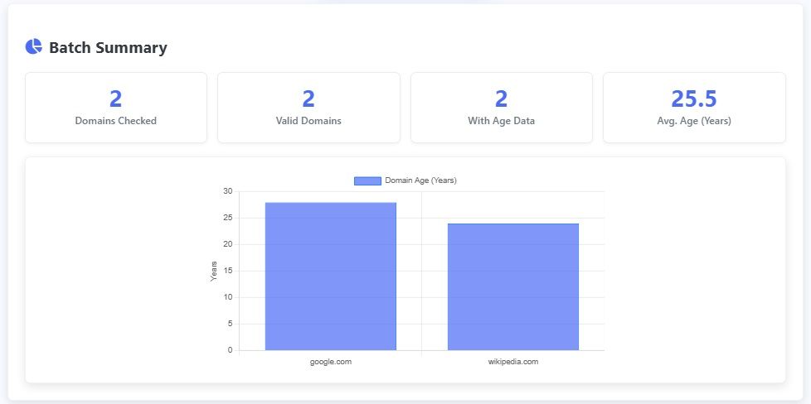Click the google.com axis label

click(331, 362)
